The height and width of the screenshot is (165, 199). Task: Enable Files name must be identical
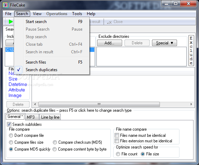point(117,135)
